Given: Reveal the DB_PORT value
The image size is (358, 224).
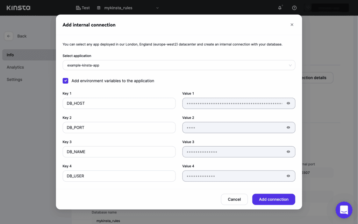Looking at the screenshot, I should tap(288, 127).
